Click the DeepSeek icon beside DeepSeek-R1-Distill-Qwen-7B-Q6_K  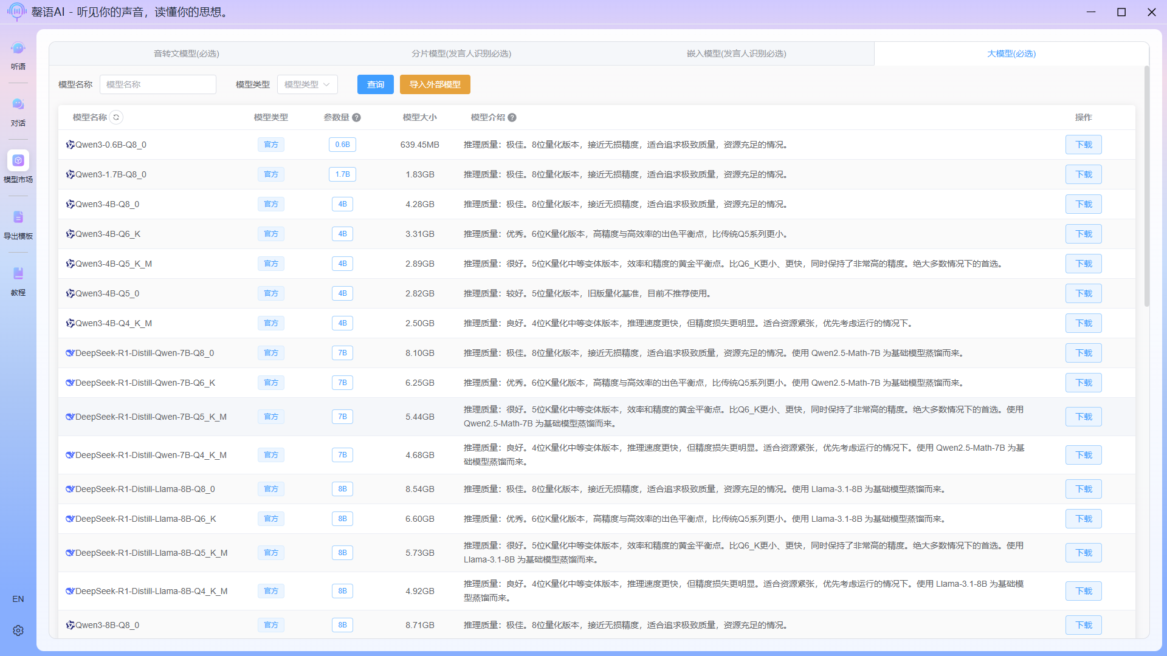point(70,383)
